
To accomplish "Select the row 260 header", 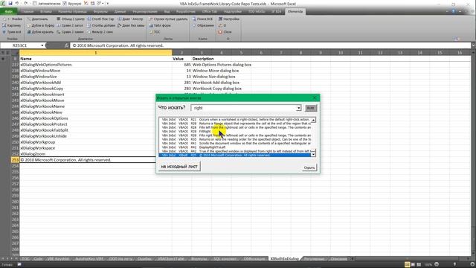I will [15, 202].
